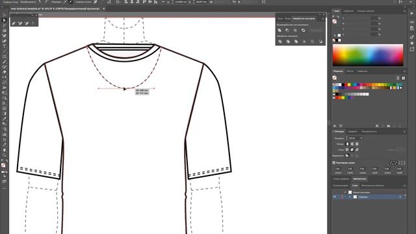
Task: Choose Bevel Join corner option
Action: 357,149
